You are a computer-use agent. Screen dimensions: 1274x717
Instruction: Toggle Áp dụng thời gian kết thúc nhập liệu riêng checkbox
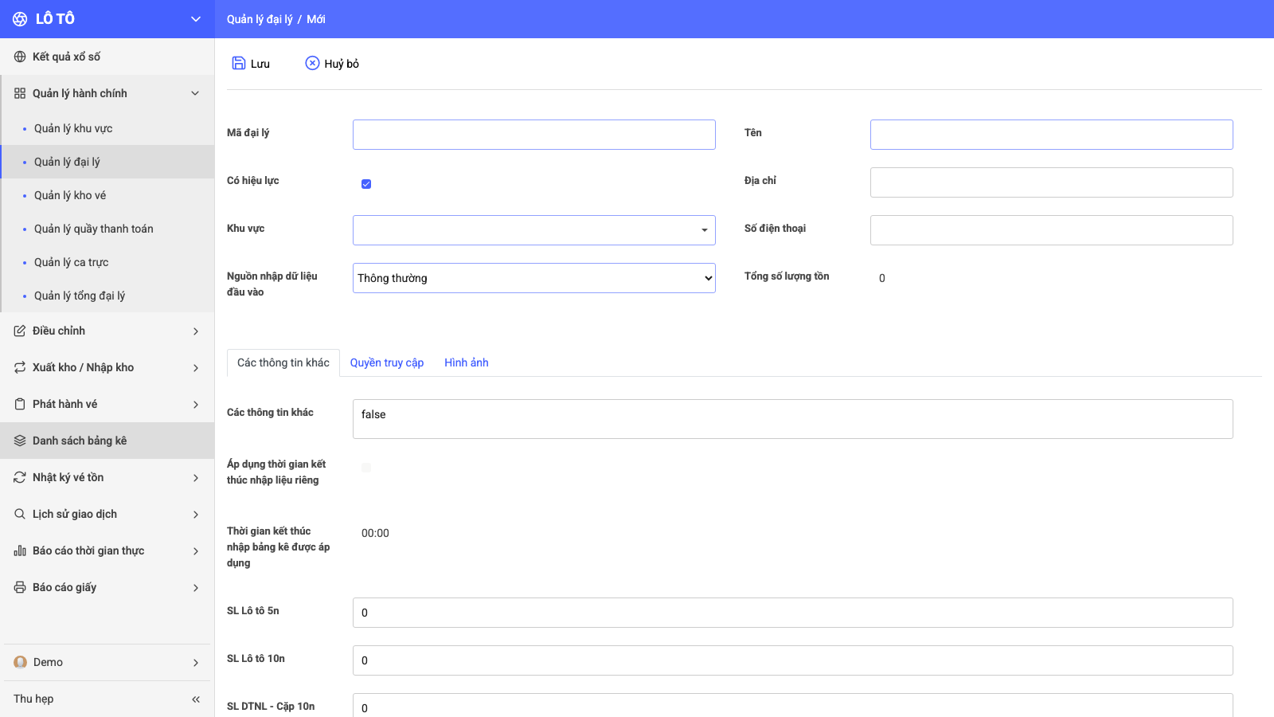366,468
